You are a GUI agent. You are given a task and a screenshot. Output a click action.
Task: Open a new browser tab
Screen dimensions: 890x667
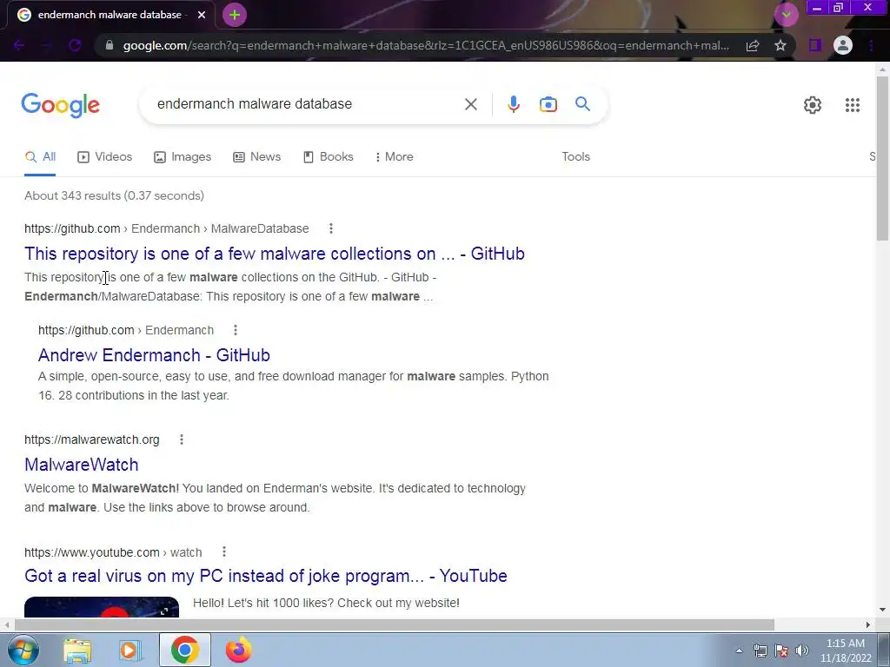[235, 15]
